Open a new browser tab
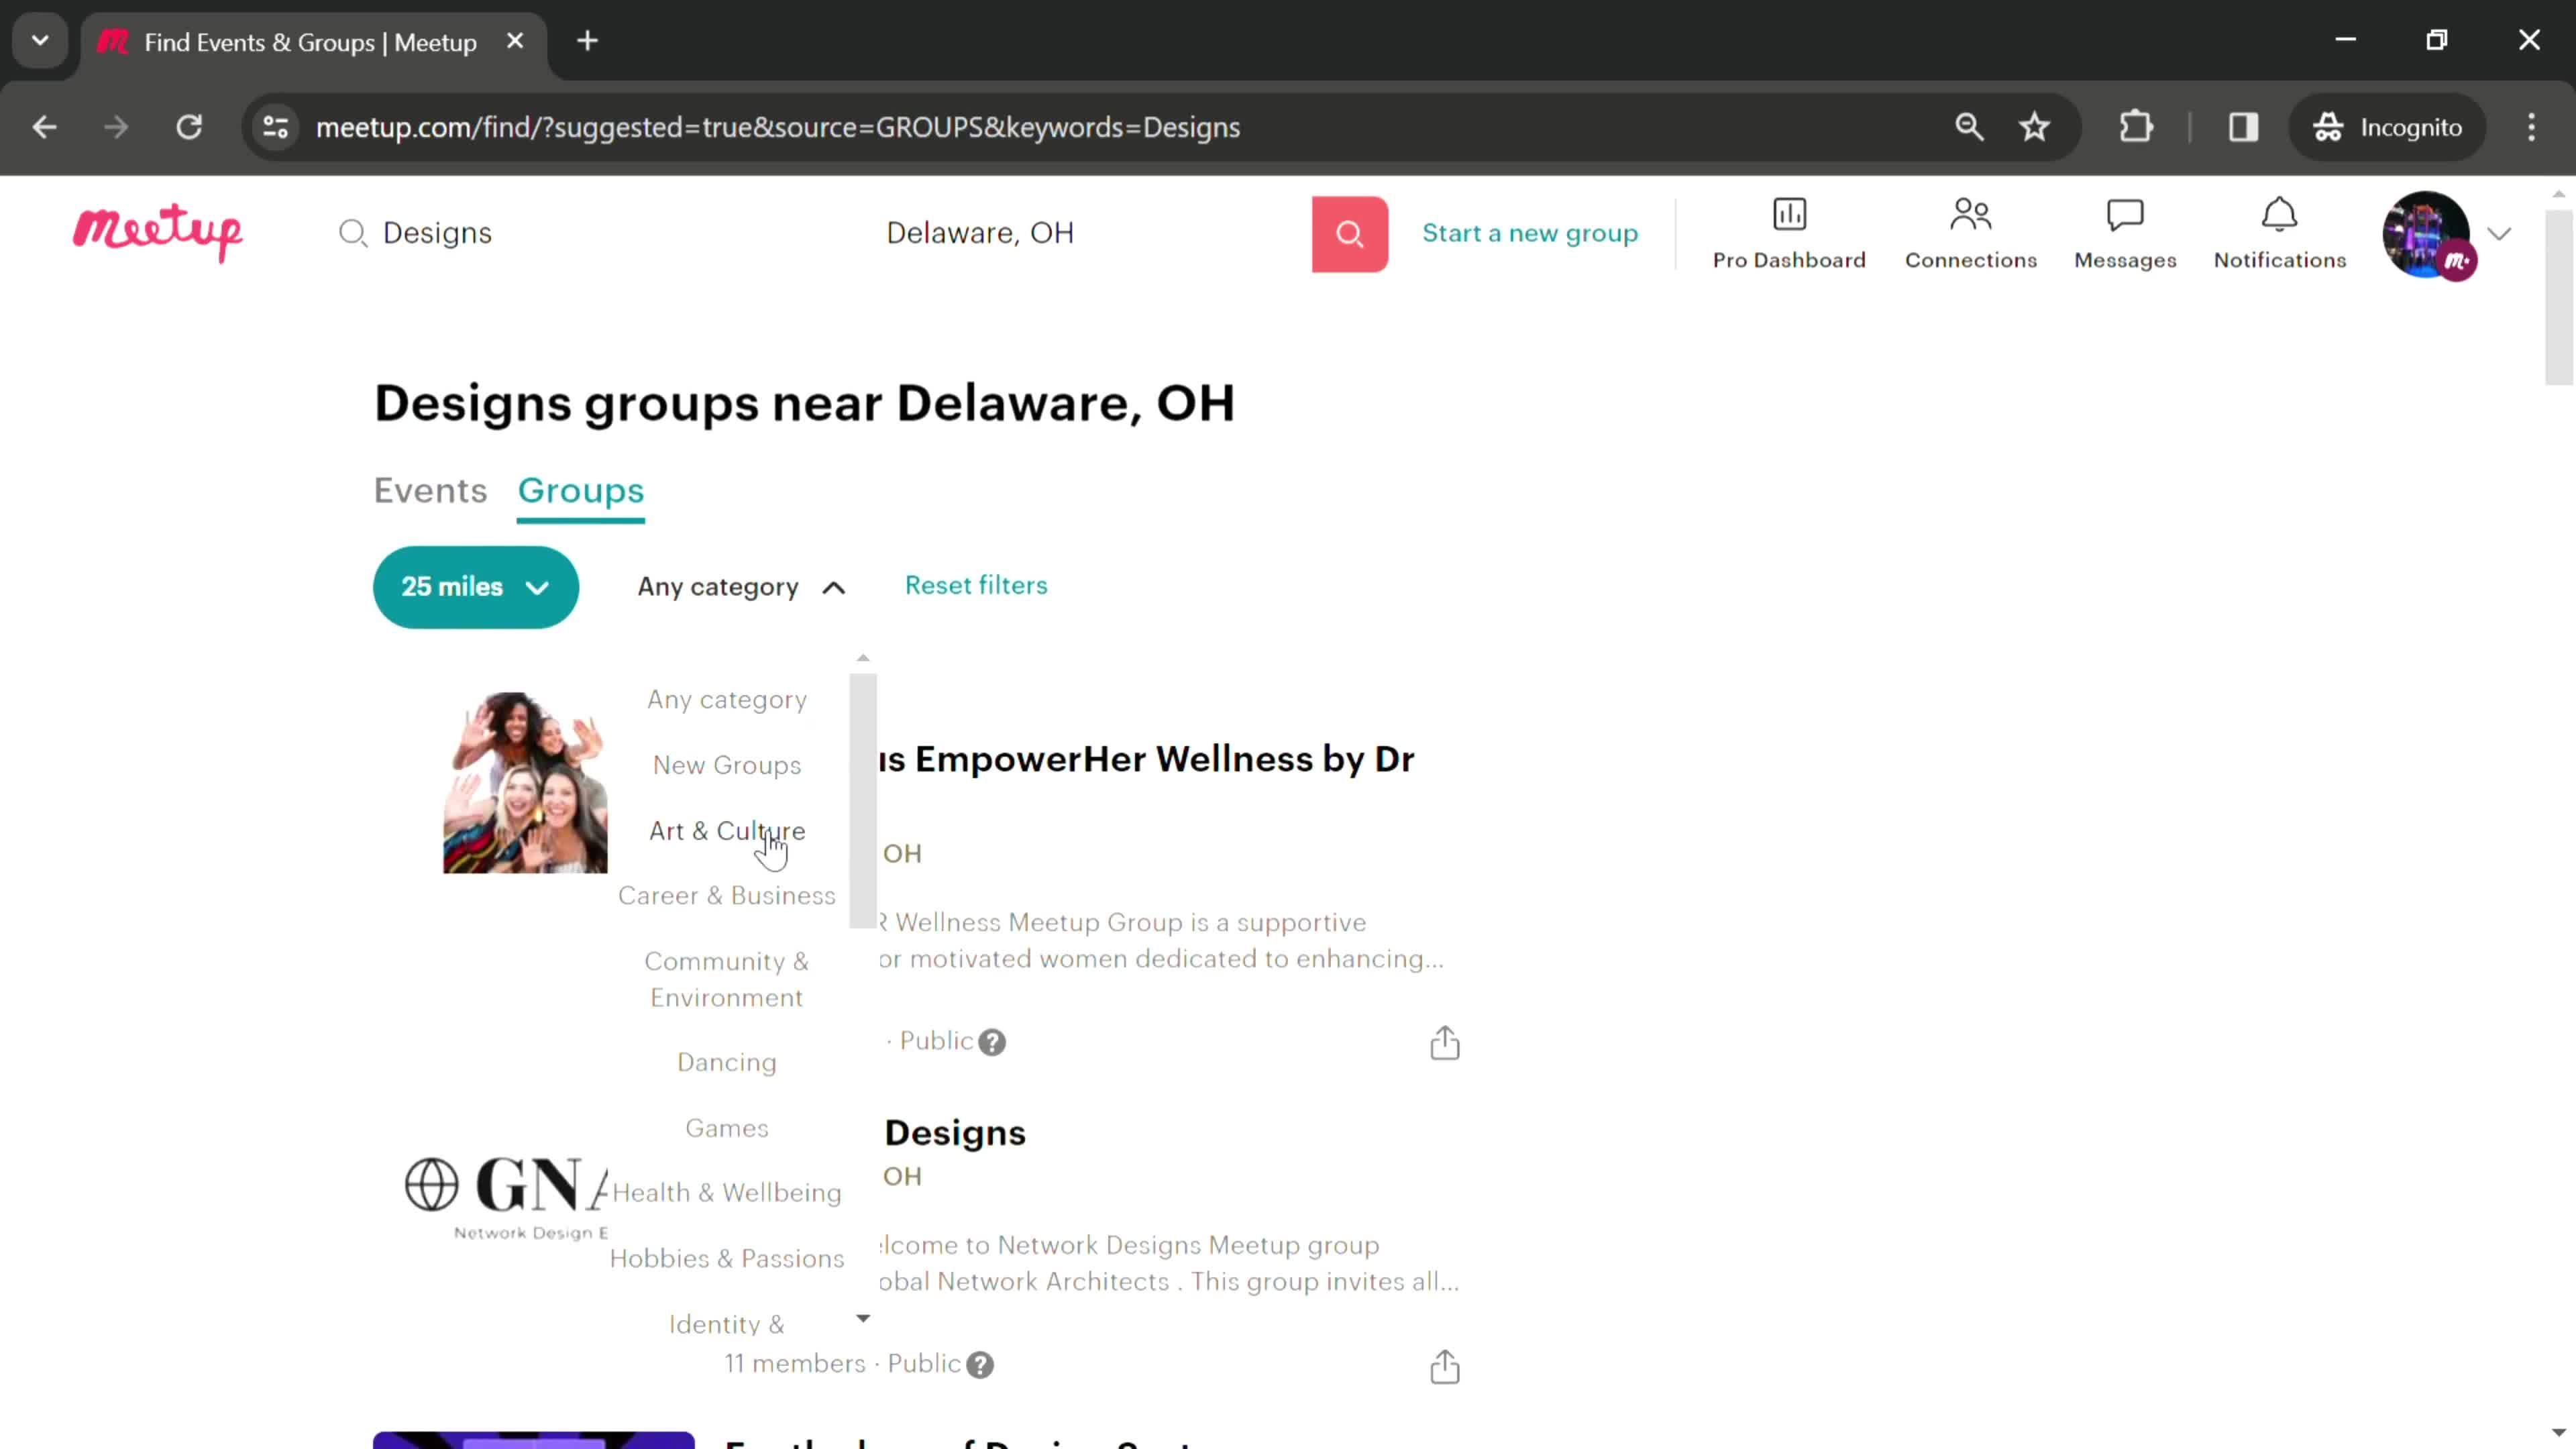The image size is (2576, 1449). pos(588,41)
